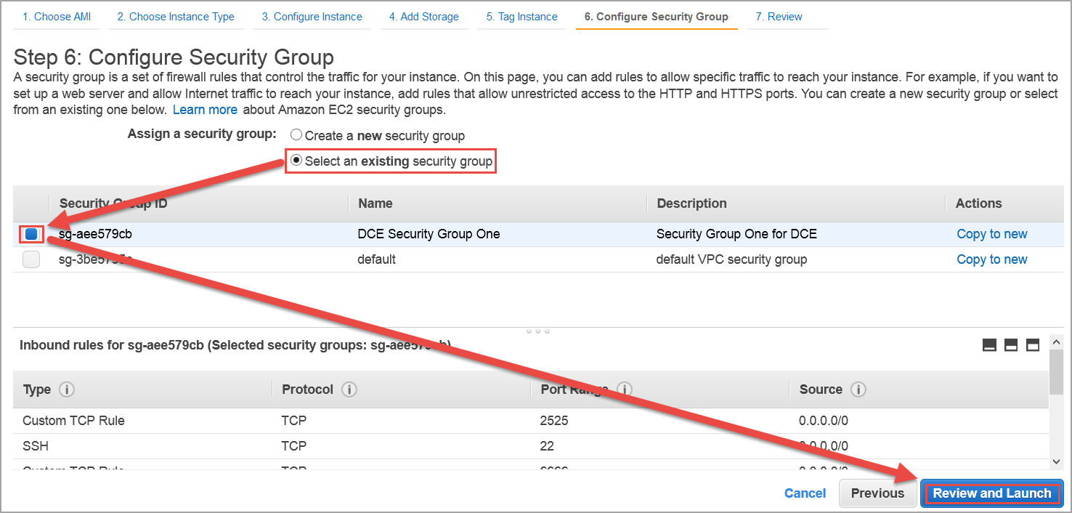The height and width of the screenshot is (513, 1072).
Task: Click the info icon beside Protocol
Action: (x=349, y=389)
